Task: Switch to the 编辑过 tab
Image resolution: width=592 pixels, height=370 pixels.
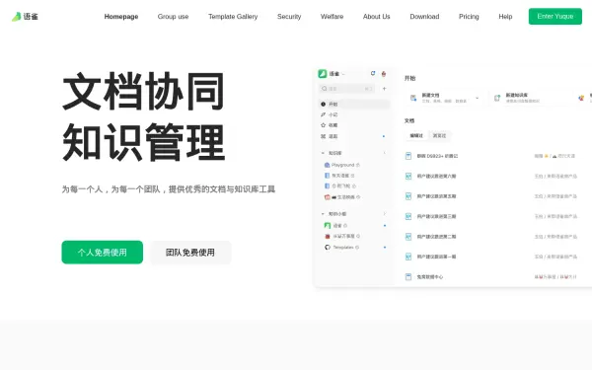Action: pyautogui.click(x=416, y=135)
